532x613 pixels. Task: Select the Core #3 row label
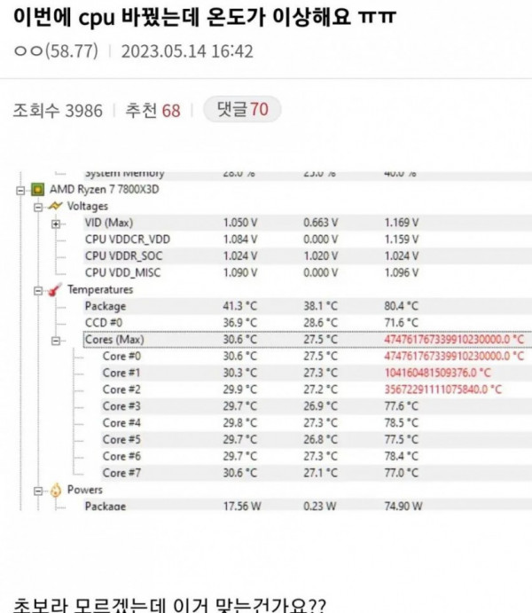121,406
